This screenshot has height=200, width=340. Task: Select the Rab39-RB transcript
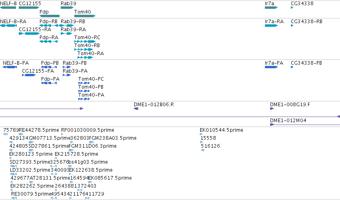coord(66,26)
